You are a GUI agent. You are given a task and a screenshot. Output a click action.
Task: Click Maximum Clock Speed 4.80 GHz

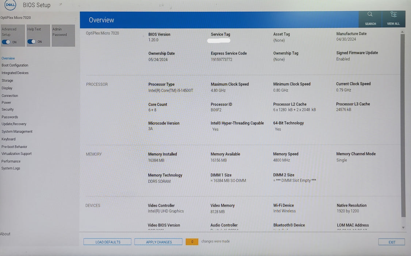(218, 90)
